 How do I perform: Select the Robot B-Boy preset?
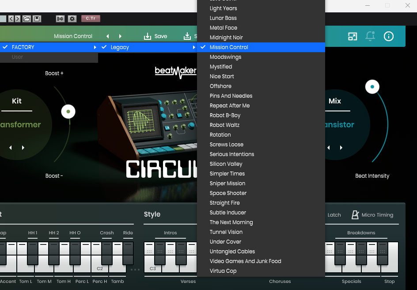coord(261,115)
